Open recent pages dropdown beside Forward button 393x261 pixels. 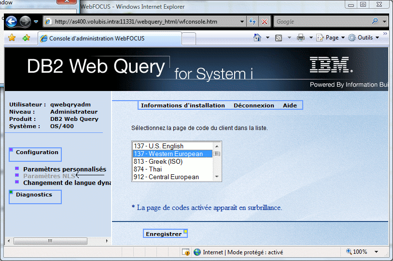36,22
